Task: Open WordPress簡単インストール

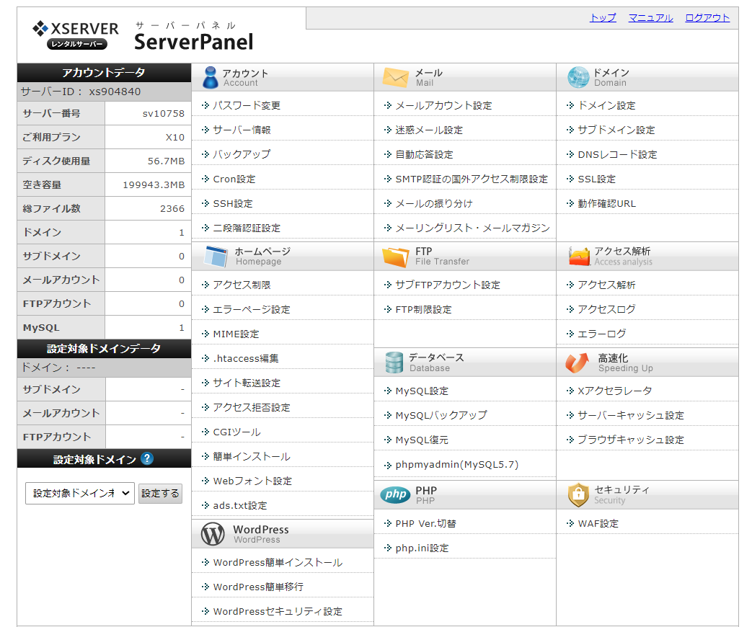Action: 278,562
